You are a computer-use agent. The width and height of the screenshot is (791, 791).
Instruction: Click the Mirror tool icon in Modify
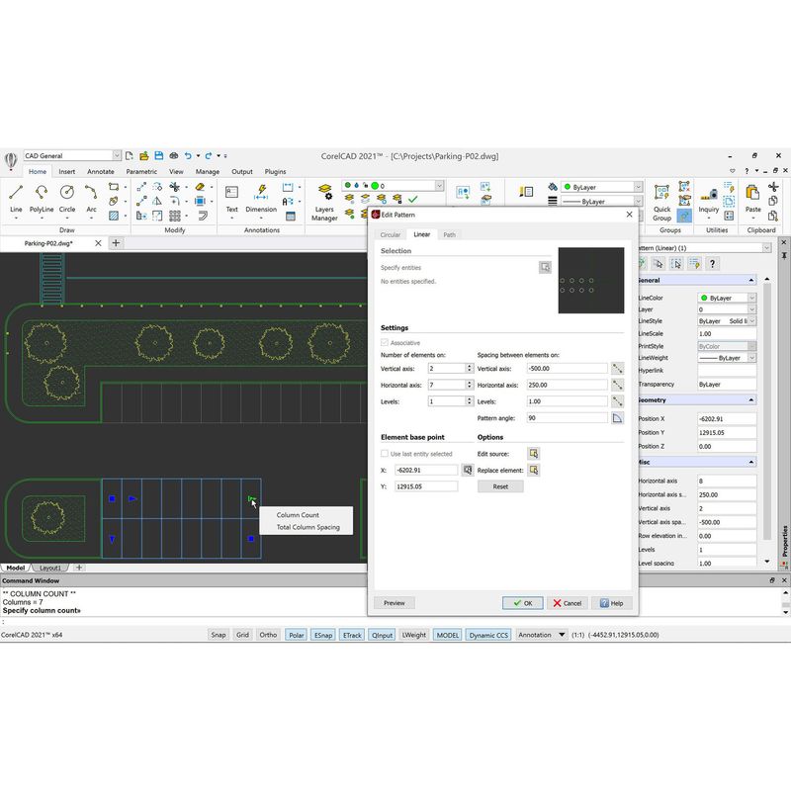157,202
